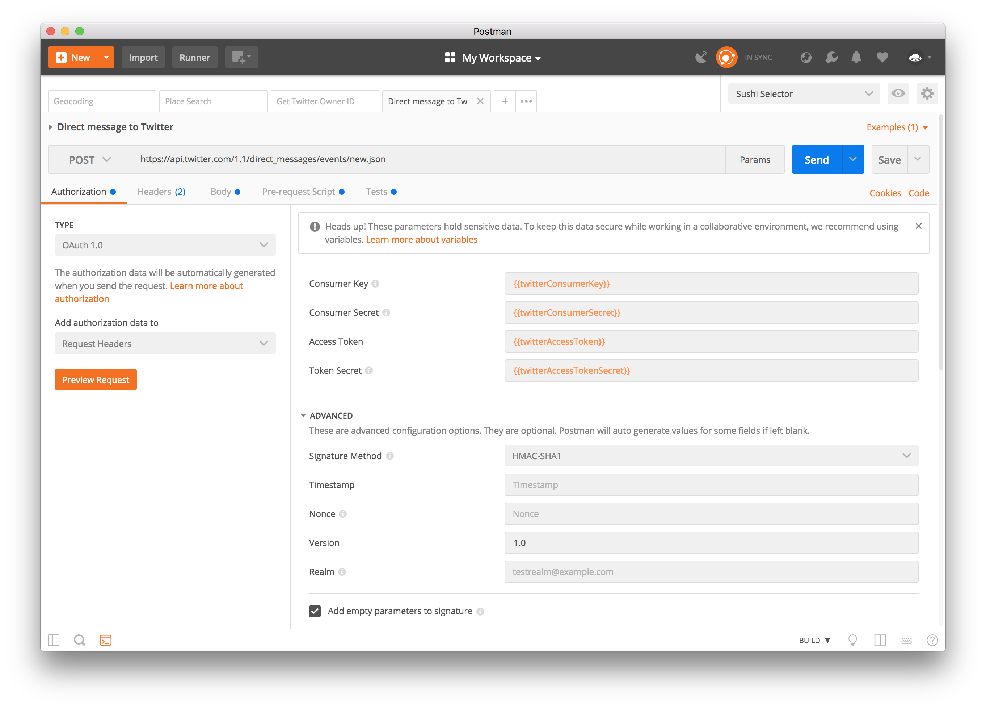Open the authorization TYPE dropdown
This screenshot has height=709, width=986.
(165, 245)
